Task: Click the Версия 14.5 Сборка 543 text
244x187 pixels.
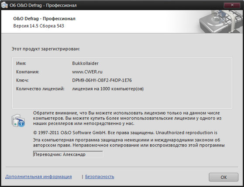Action: (38, 26)
